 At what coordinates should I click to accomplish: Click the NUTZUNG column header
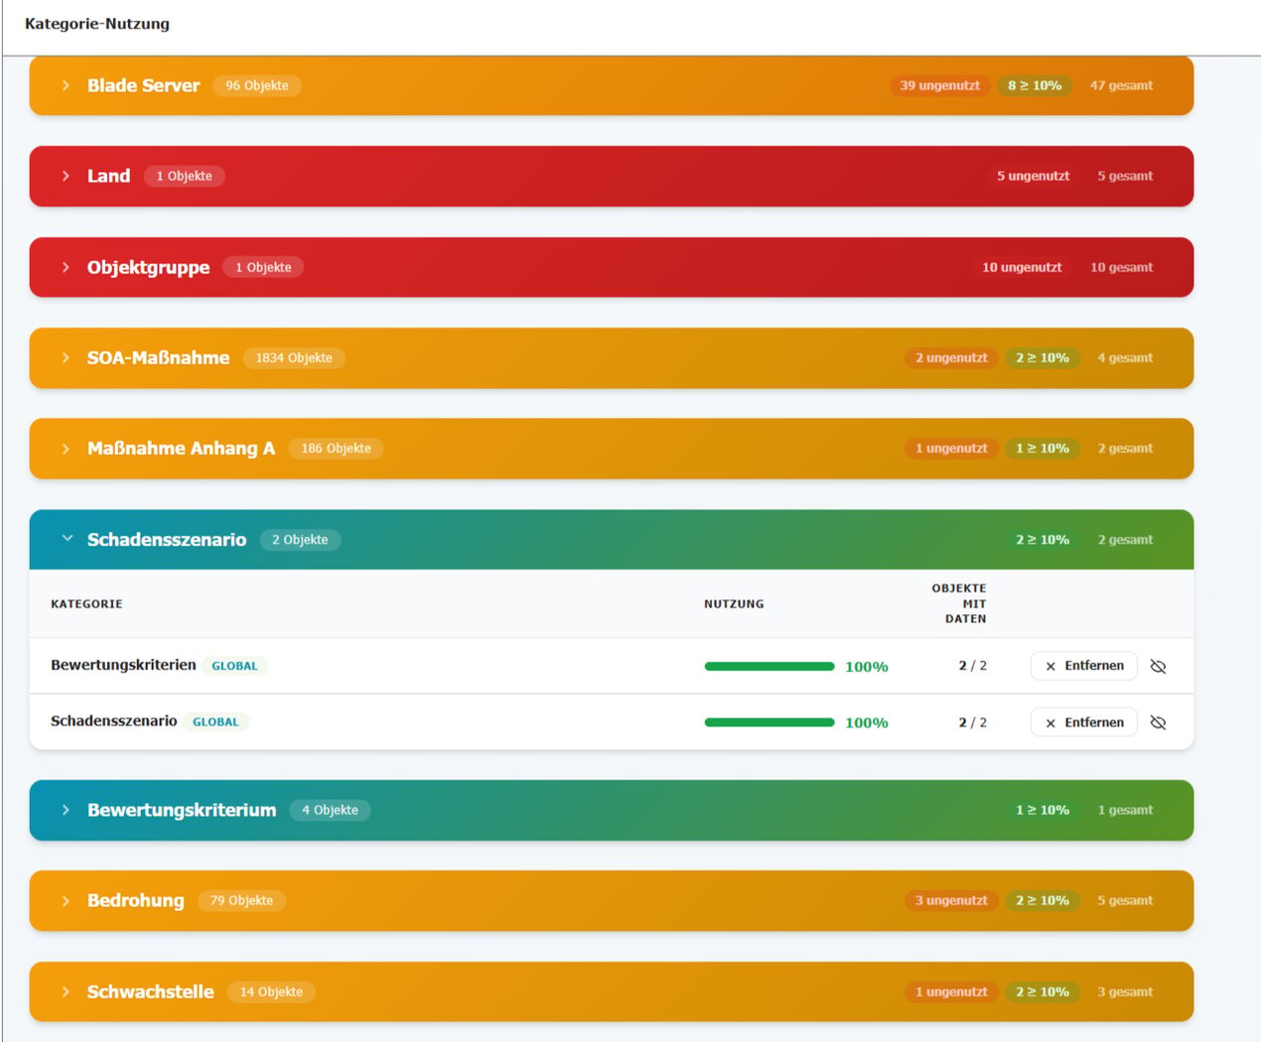point(734,603)
